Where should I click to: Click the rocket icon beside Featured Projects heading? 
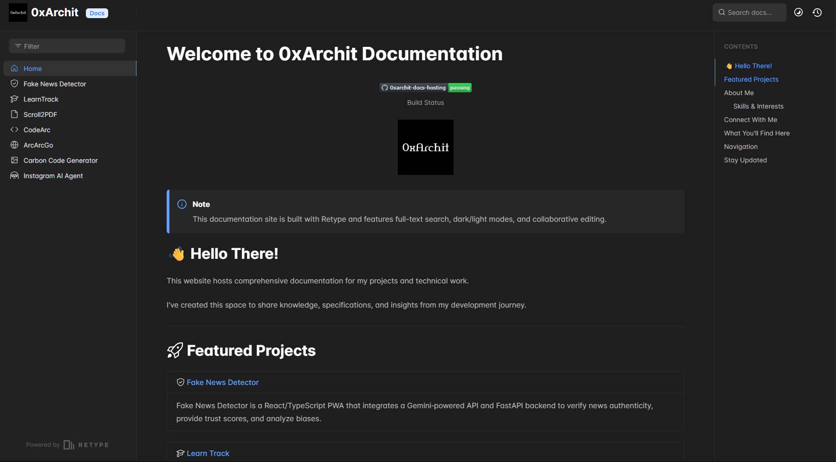click(x=175, y=350)
